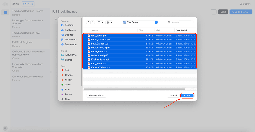Click the Search field in file dialog
The image size is (255, 132).
tap(181, 22)
